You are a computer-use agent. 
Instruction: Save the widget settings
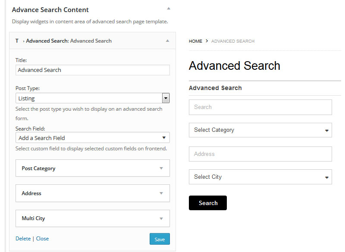click(160, 239)
